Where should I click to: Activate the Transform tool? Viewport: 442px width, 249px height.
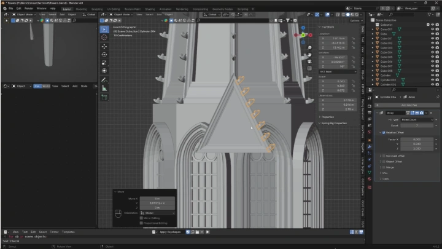point(104,71)
